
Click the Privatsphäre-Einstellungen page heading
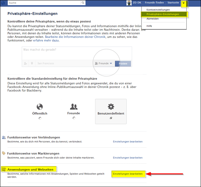click(x=33, y=13)
